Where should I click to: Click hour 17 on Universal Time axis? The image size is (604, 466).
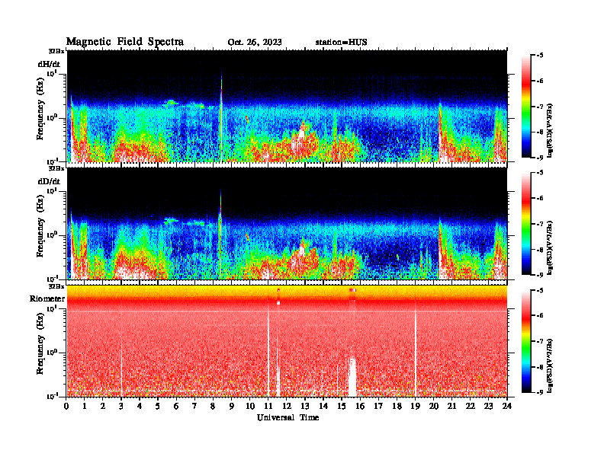click(x=378, y=407)
